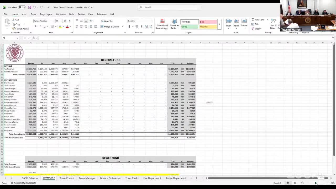Open the text orientation options

click(x=91, y=21)
